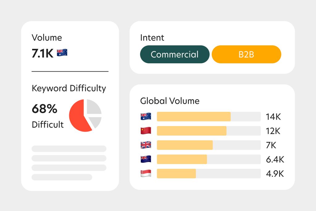Select the B2B intent pill
This screenshot has height=211, width=316.
[x=246, y=54]
